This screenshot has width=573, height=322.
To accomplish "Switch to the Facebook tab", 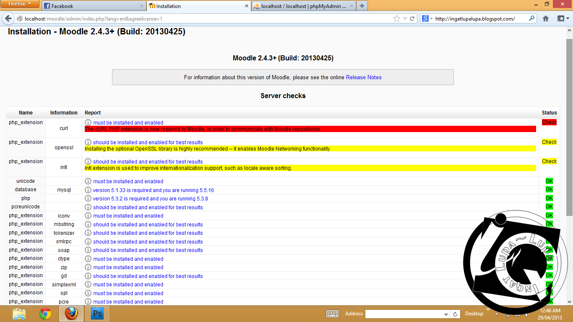I will 93,6.
